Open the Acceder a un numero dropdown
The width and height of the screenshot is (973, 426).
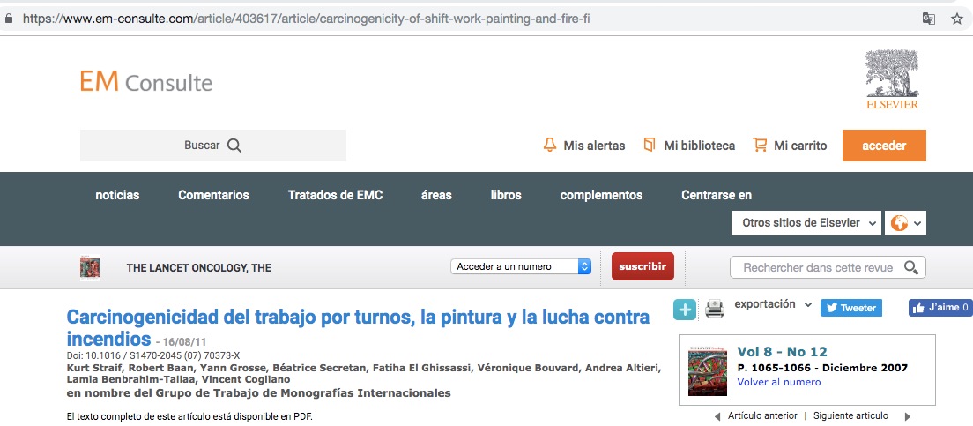point(521,267)
